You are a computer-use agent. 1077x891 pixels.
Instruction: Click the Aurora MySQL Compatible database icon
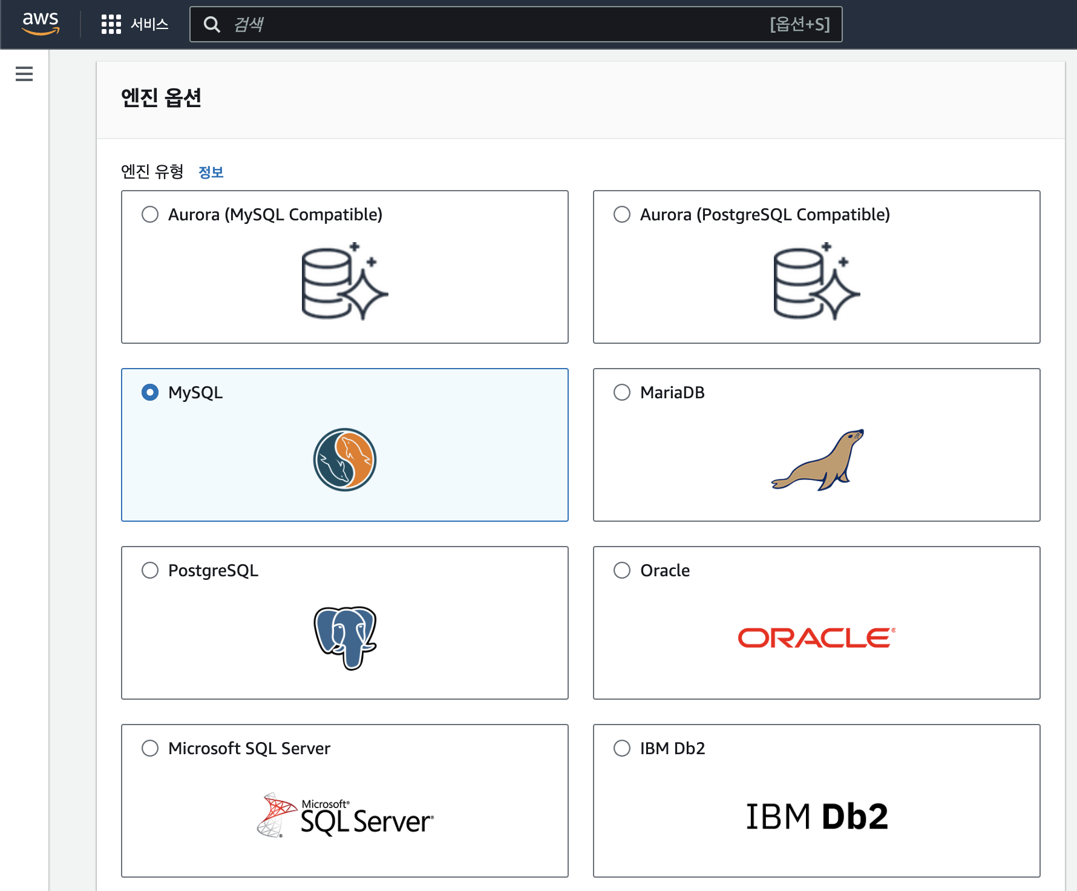click(345, 281)
